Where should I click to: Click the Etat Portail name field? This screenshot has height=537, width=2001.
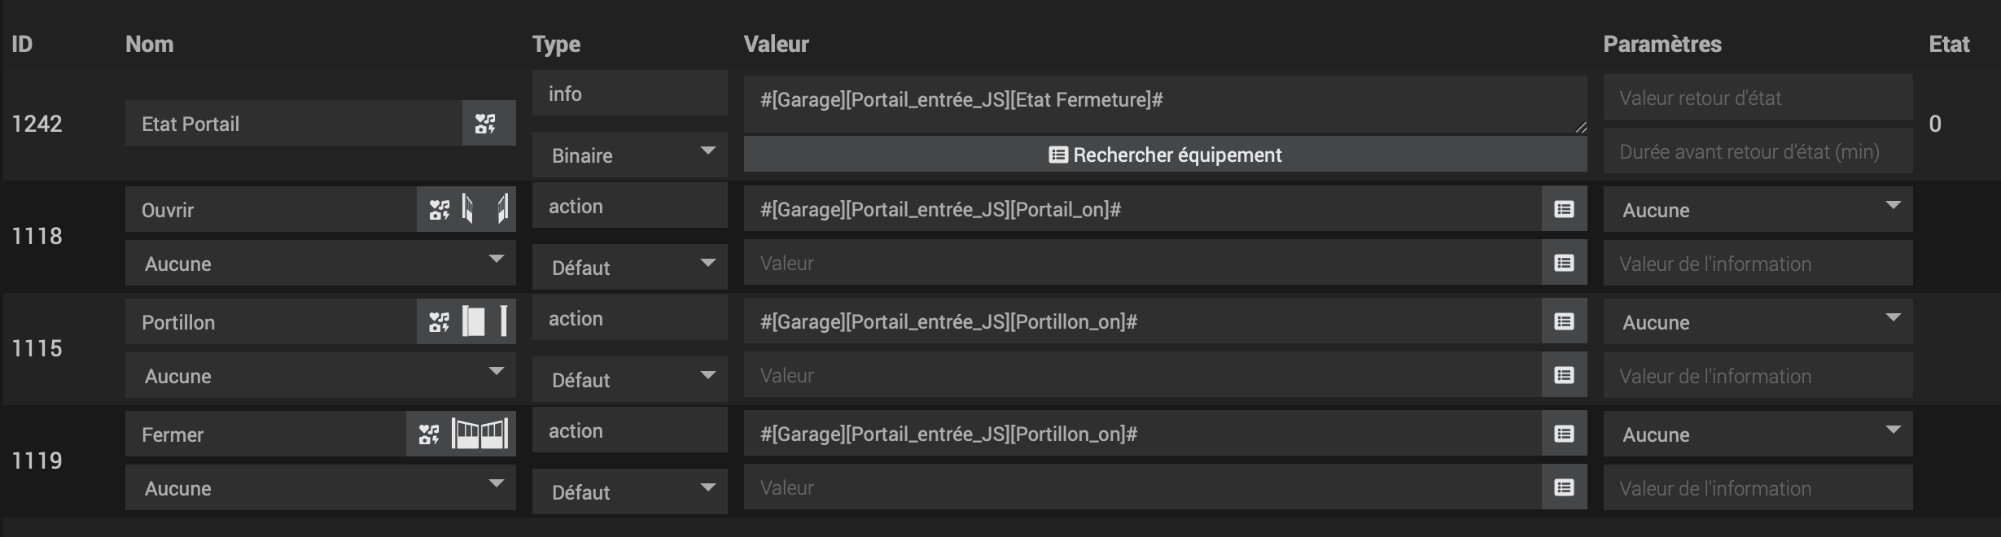click(x=294, y=124)
